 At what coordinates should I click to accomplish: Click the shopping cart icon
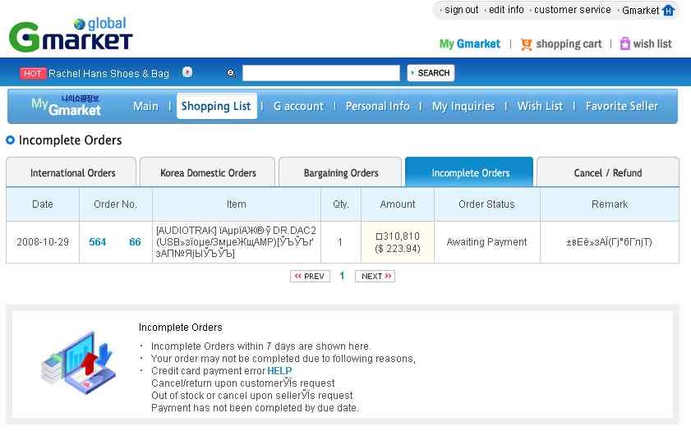pos(527,44)
